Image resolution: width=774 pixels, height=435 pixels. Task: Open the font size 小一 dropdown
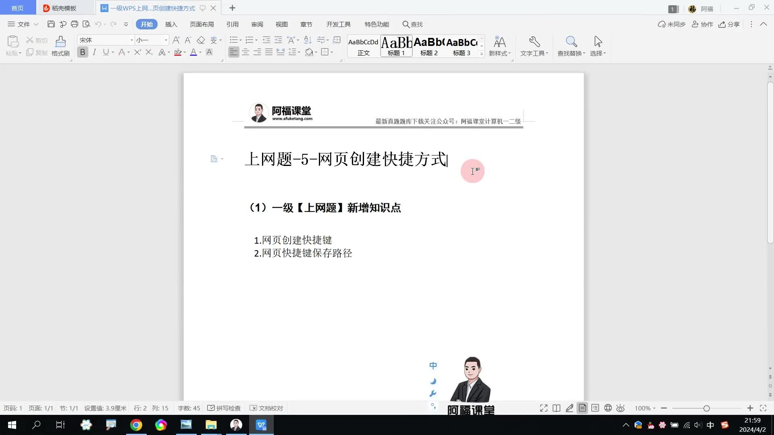pyautogui.click(x=166, y=40)
